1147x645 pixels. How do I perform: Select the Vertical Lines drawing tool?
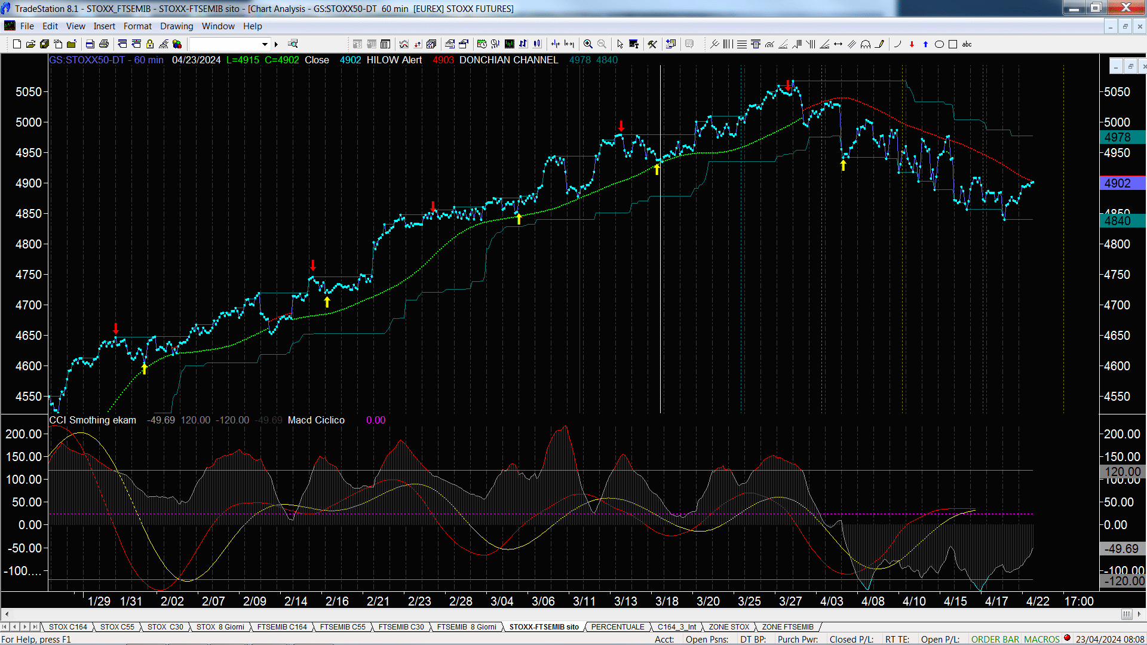click(x=728, y=44)
